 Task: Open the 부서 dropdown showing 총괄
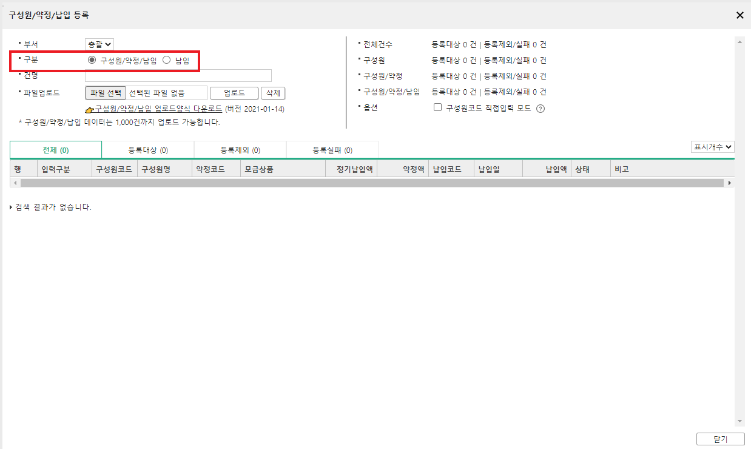coord(99,44)
